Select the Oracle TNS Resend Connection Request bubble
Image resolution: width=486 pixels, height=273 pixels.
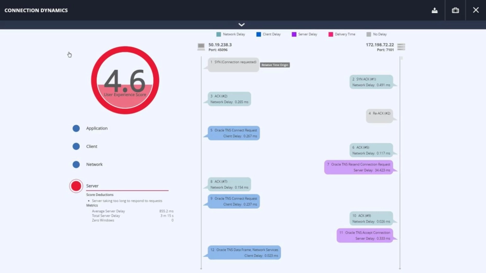click(359, 167)
